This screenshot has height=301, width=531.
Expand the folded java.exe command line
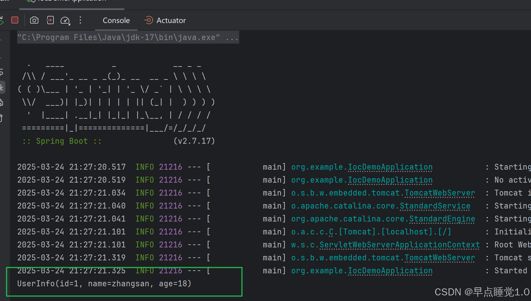tap(128, 37)
